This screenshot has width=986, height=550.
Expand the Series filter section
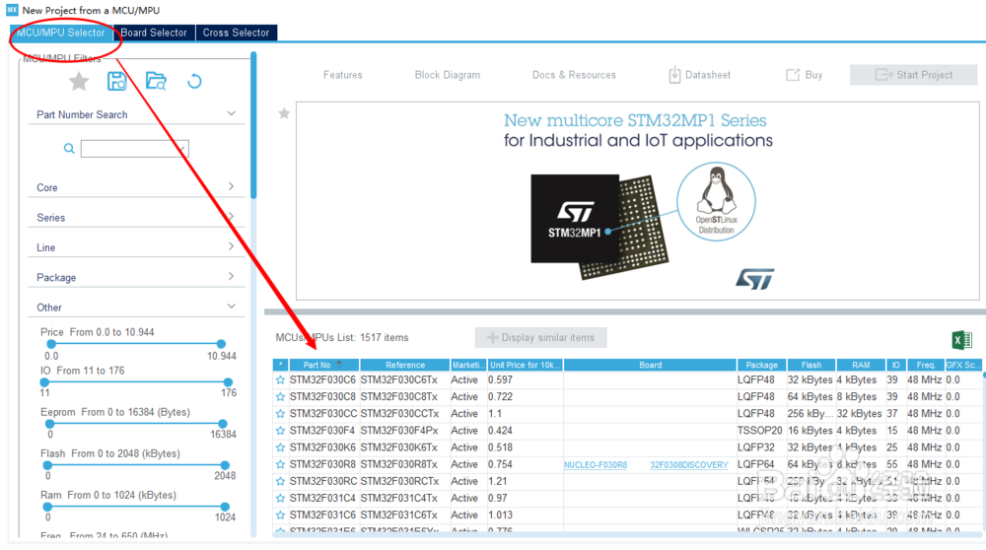(232, 217)
